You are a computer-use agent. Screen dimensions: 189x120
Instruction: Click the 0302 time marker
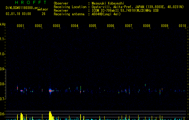pyautogui.click(x=38, y=26)
